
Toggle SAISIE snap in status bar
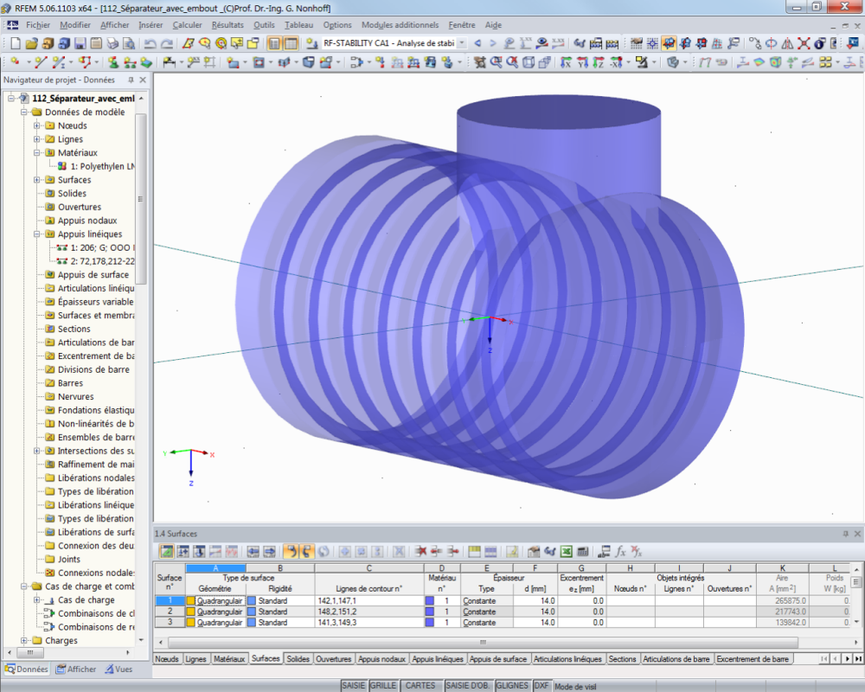(x=353, y=685)
